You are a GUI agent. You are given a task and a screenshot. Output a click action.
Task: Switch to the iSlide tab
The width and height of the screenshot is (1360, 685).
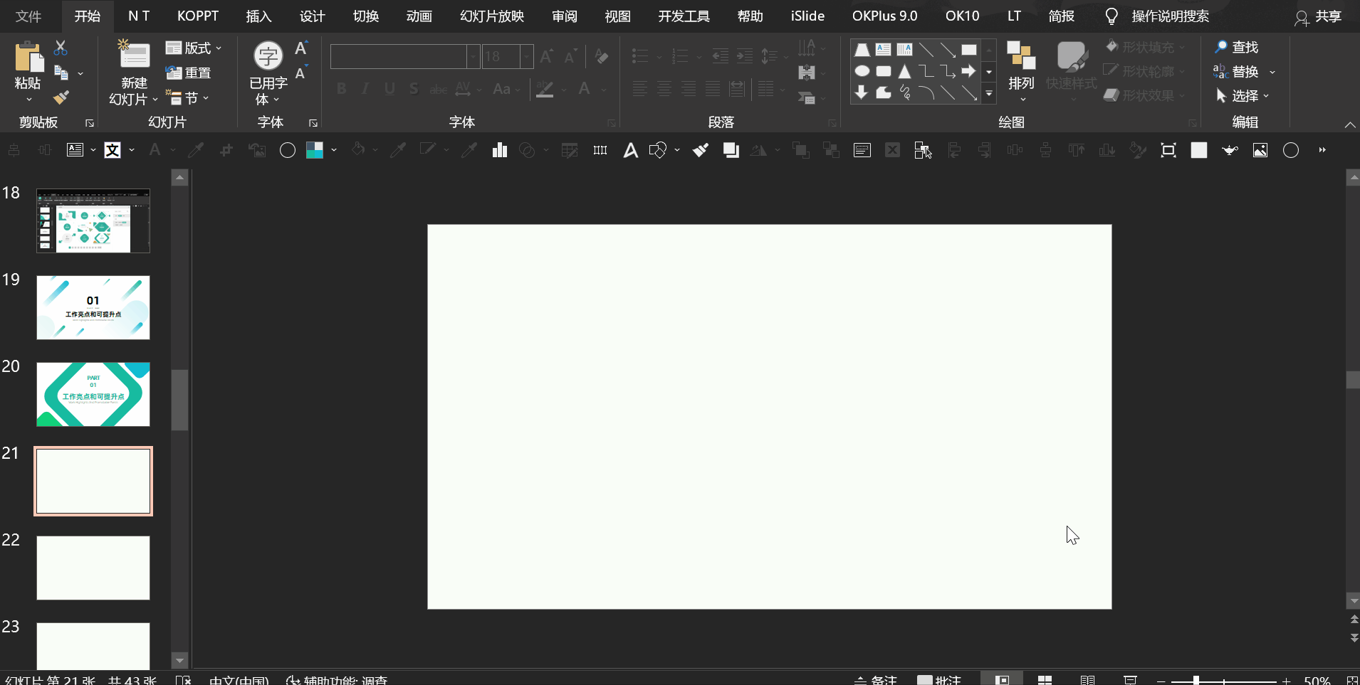tap(807, 16)
